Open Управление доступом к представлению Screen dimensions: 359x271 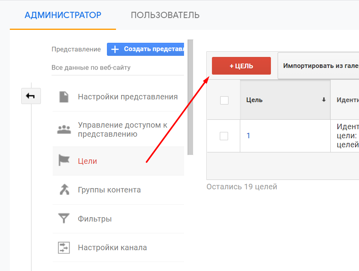(x=123, y=130)
